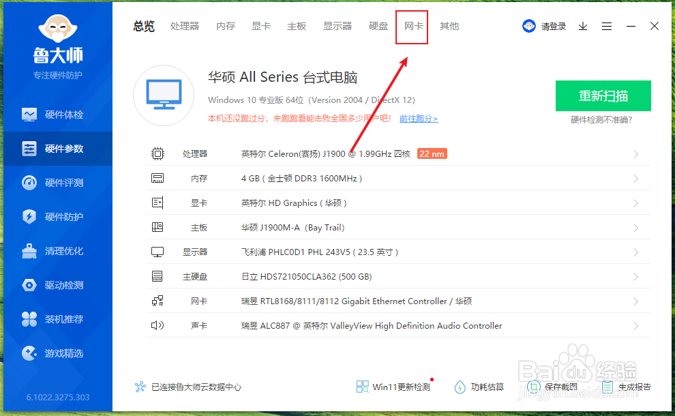Switch to the 显卡 tab
675x416 pixels.
pos(261,27)
